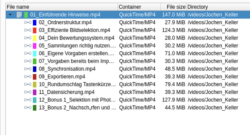The image size is (250, 135).
Task: Click the file icon beside 01_Einführende Hinweise.mp4
Action: click(x=19, y=15)
